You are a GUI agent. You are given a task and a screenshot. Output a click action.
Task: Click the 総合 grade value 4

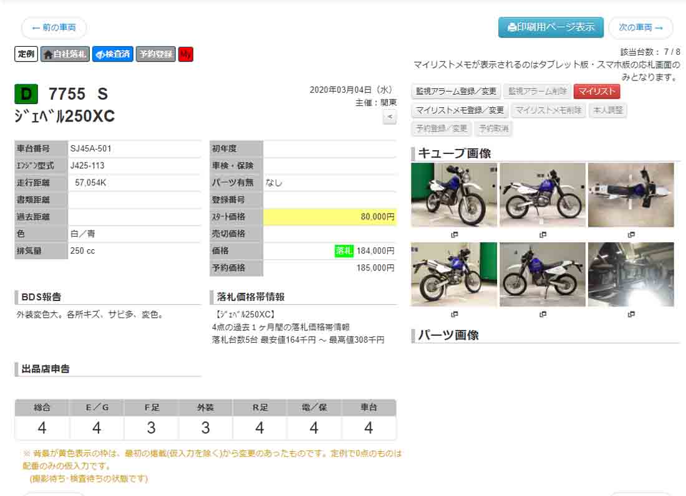42,428
